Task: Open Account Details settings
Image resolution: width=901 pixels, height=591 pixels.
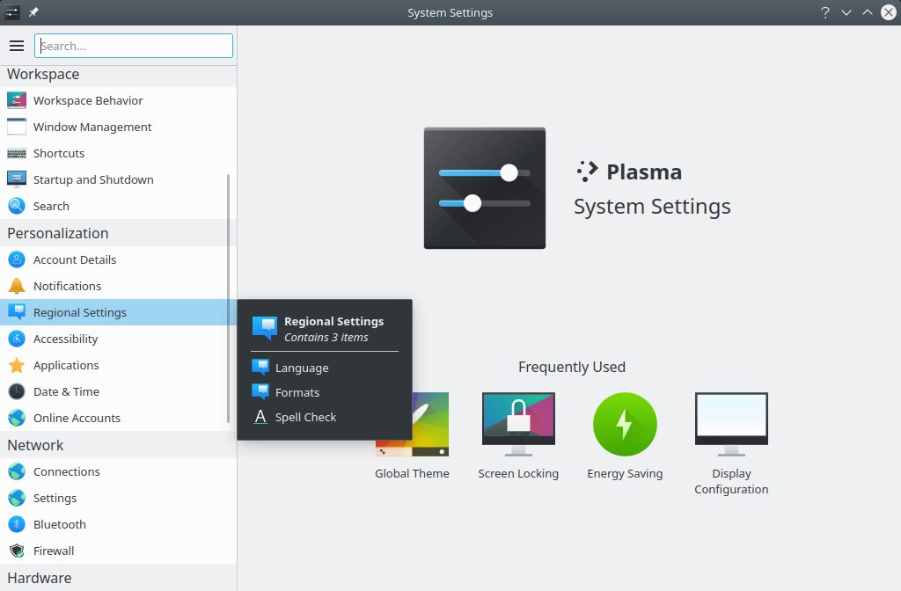Action: pyautogui.click(x=118, y=259)
